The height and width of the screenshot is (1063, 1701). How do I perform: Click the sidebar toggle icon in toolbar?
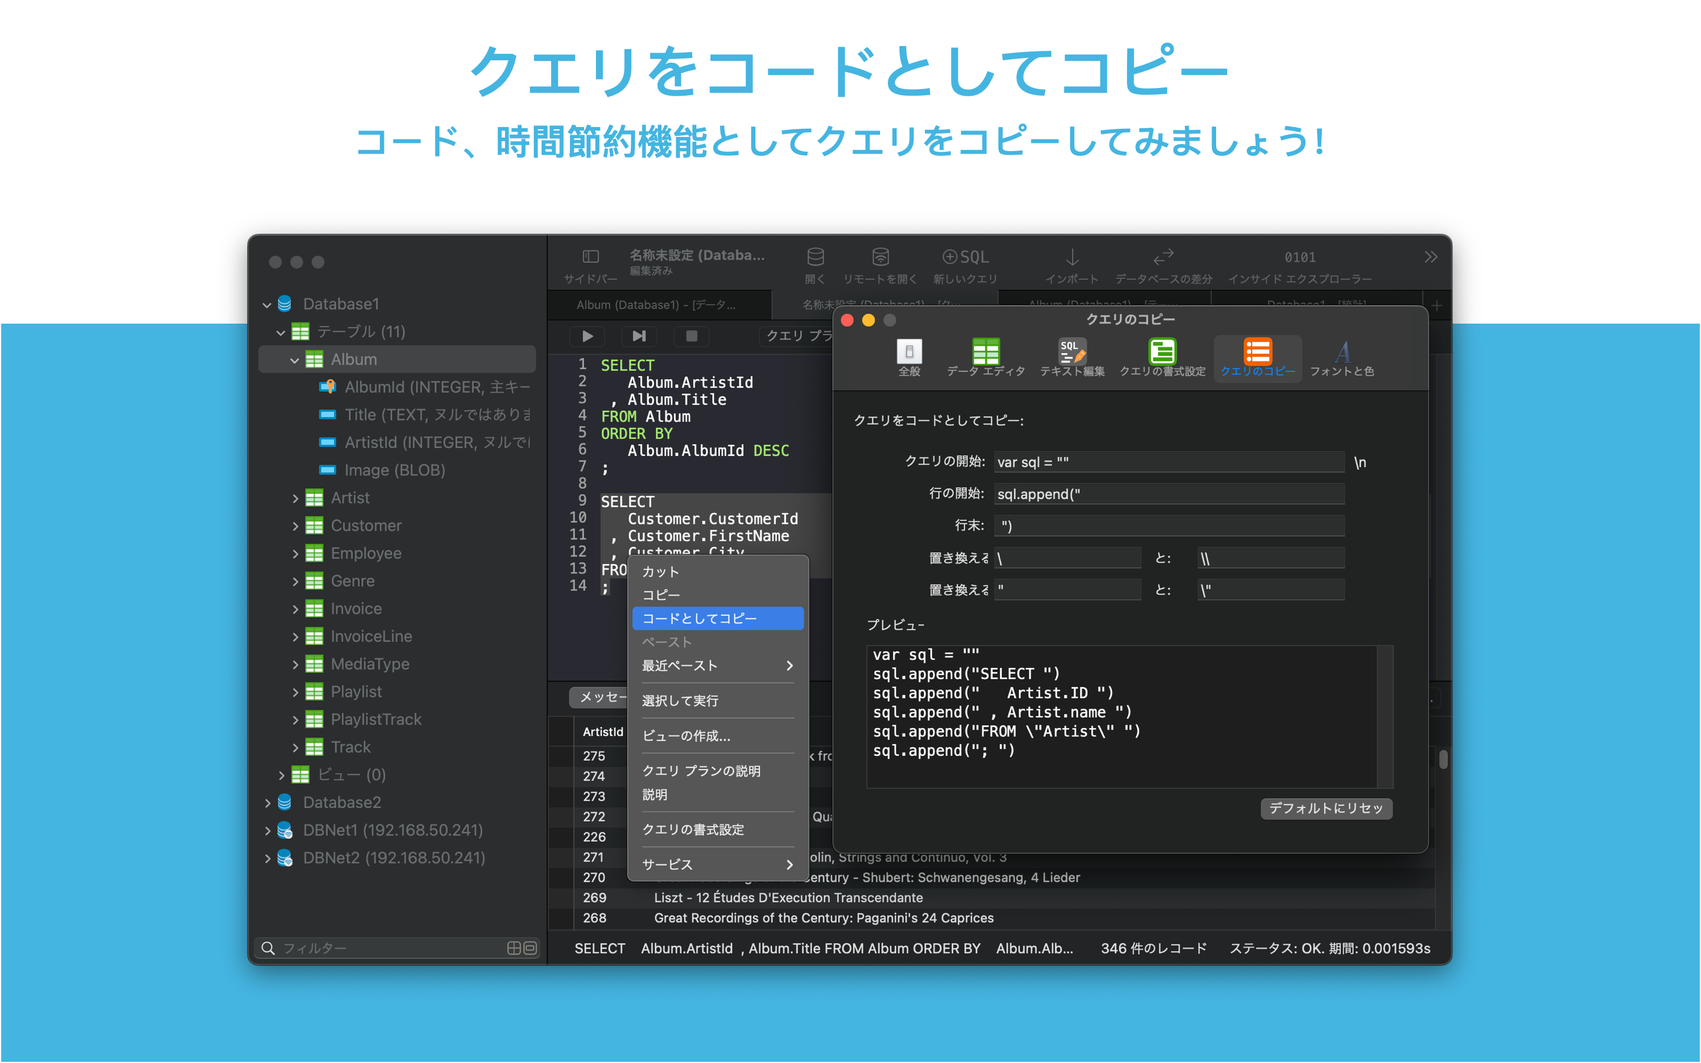[591, 257]
